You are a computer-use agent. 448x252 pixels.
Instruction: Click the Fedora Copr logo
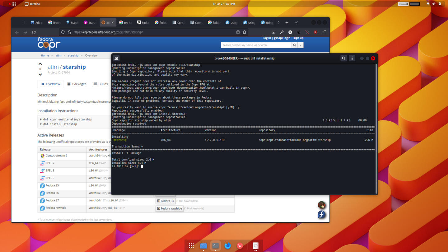[x=49, y=44]
